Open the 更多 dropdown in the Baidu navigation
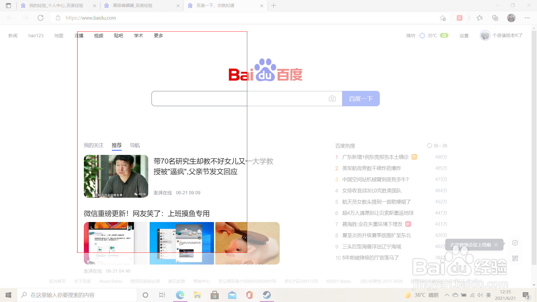This screenshot has height=302, width=537. 158,36
